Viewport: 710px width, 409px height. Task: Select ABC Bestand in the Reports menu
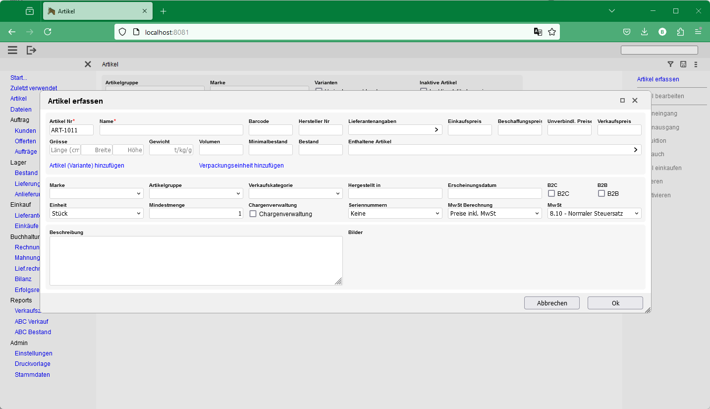coord(33,332)
